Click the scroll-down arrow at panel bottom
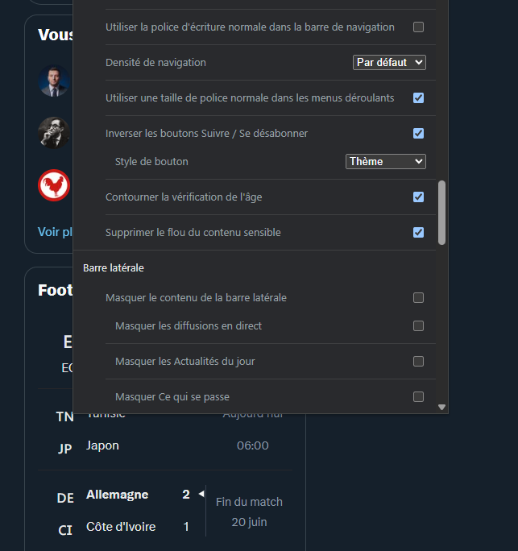The height and width of the screenshot is (551, 518). (441, 407)
